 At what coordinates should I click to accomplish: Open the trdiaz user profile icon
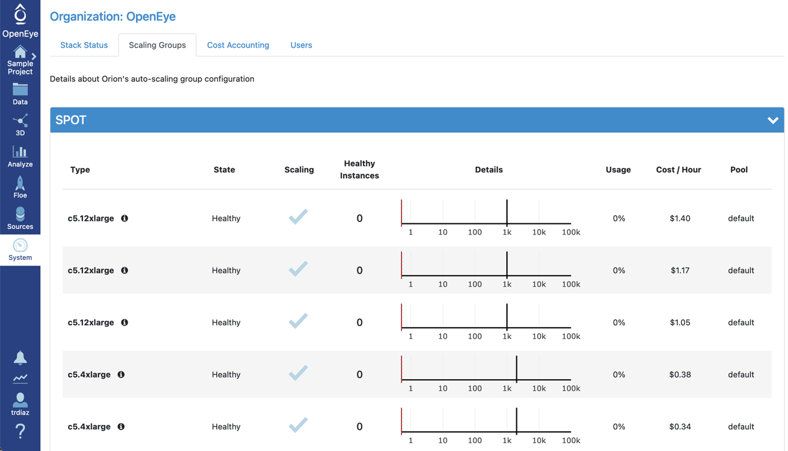click(20, 400)
